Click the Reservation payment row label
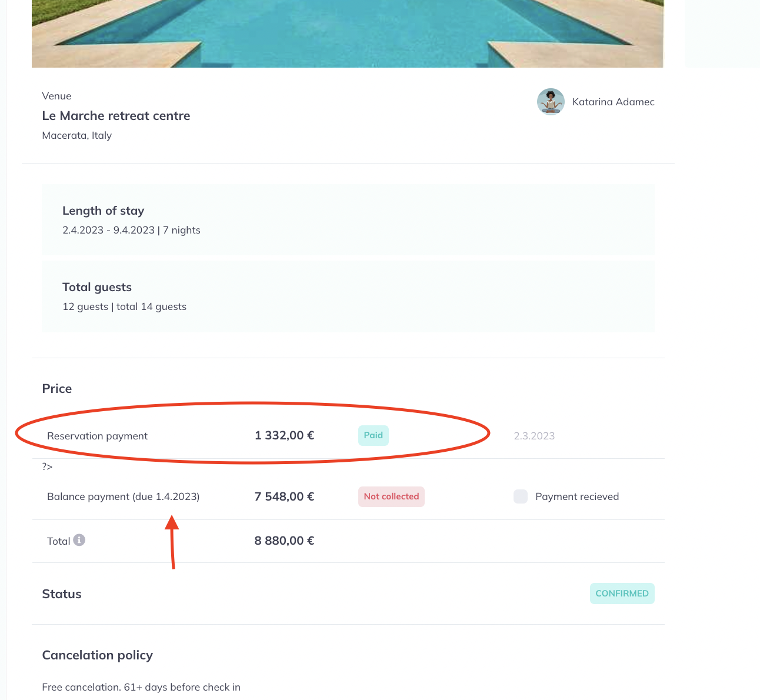Screen dimensions: 760x700 click(x=97, y=436)
